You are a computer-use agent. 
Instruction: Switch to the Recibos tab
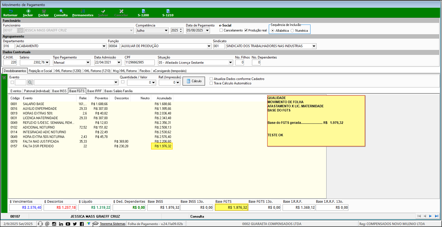[145, 71]
